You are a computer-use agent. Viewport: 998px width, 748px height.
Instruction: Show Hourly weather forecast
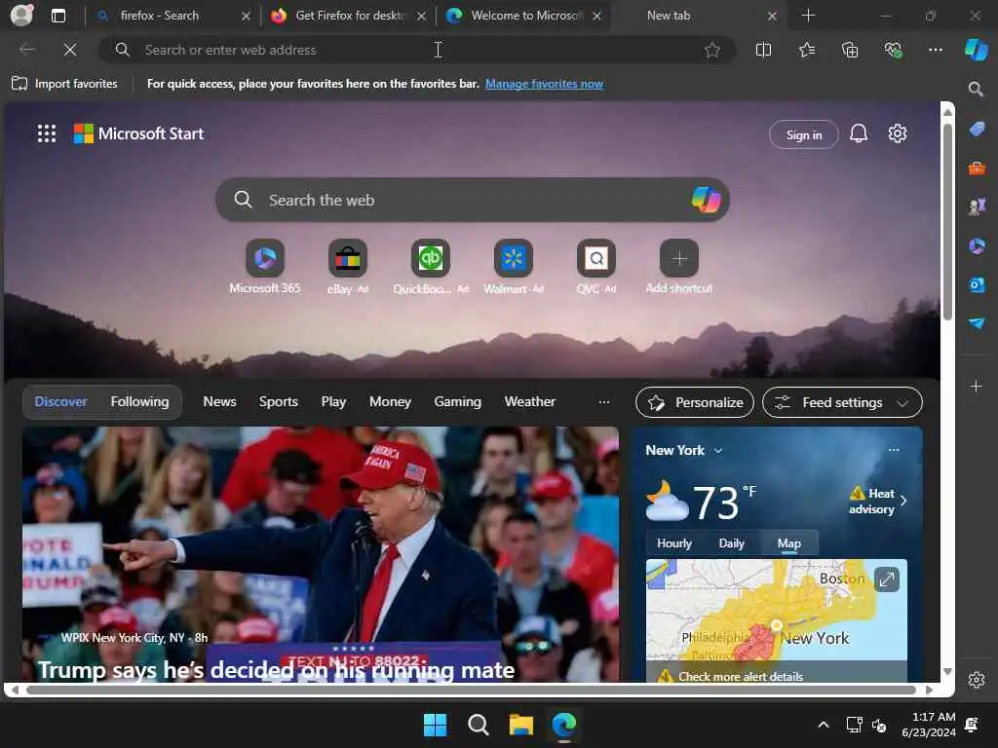(x=674, y=543)
